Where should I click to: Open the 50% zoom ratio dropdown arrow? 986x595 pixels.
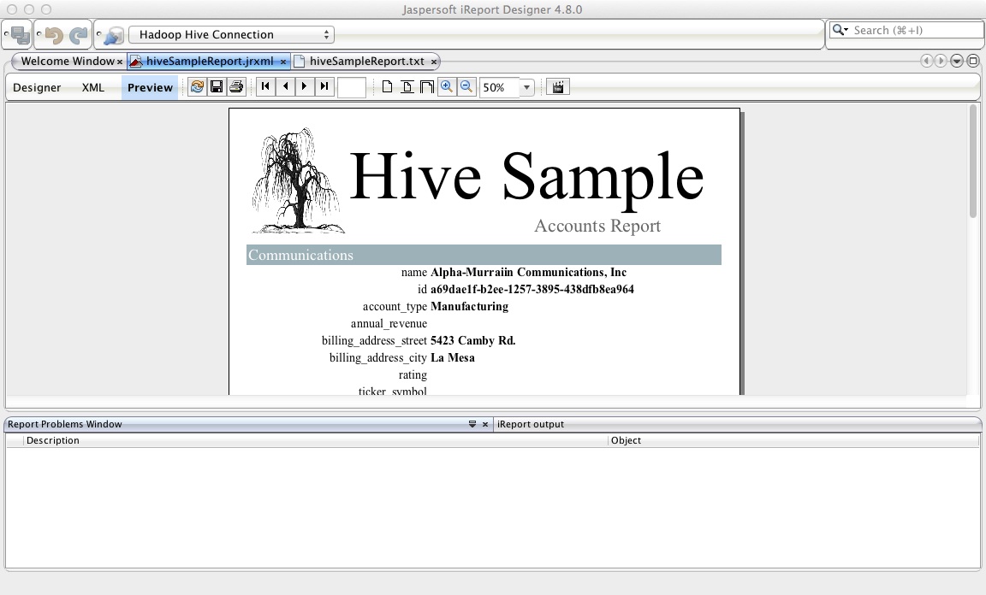coord(527,87)
